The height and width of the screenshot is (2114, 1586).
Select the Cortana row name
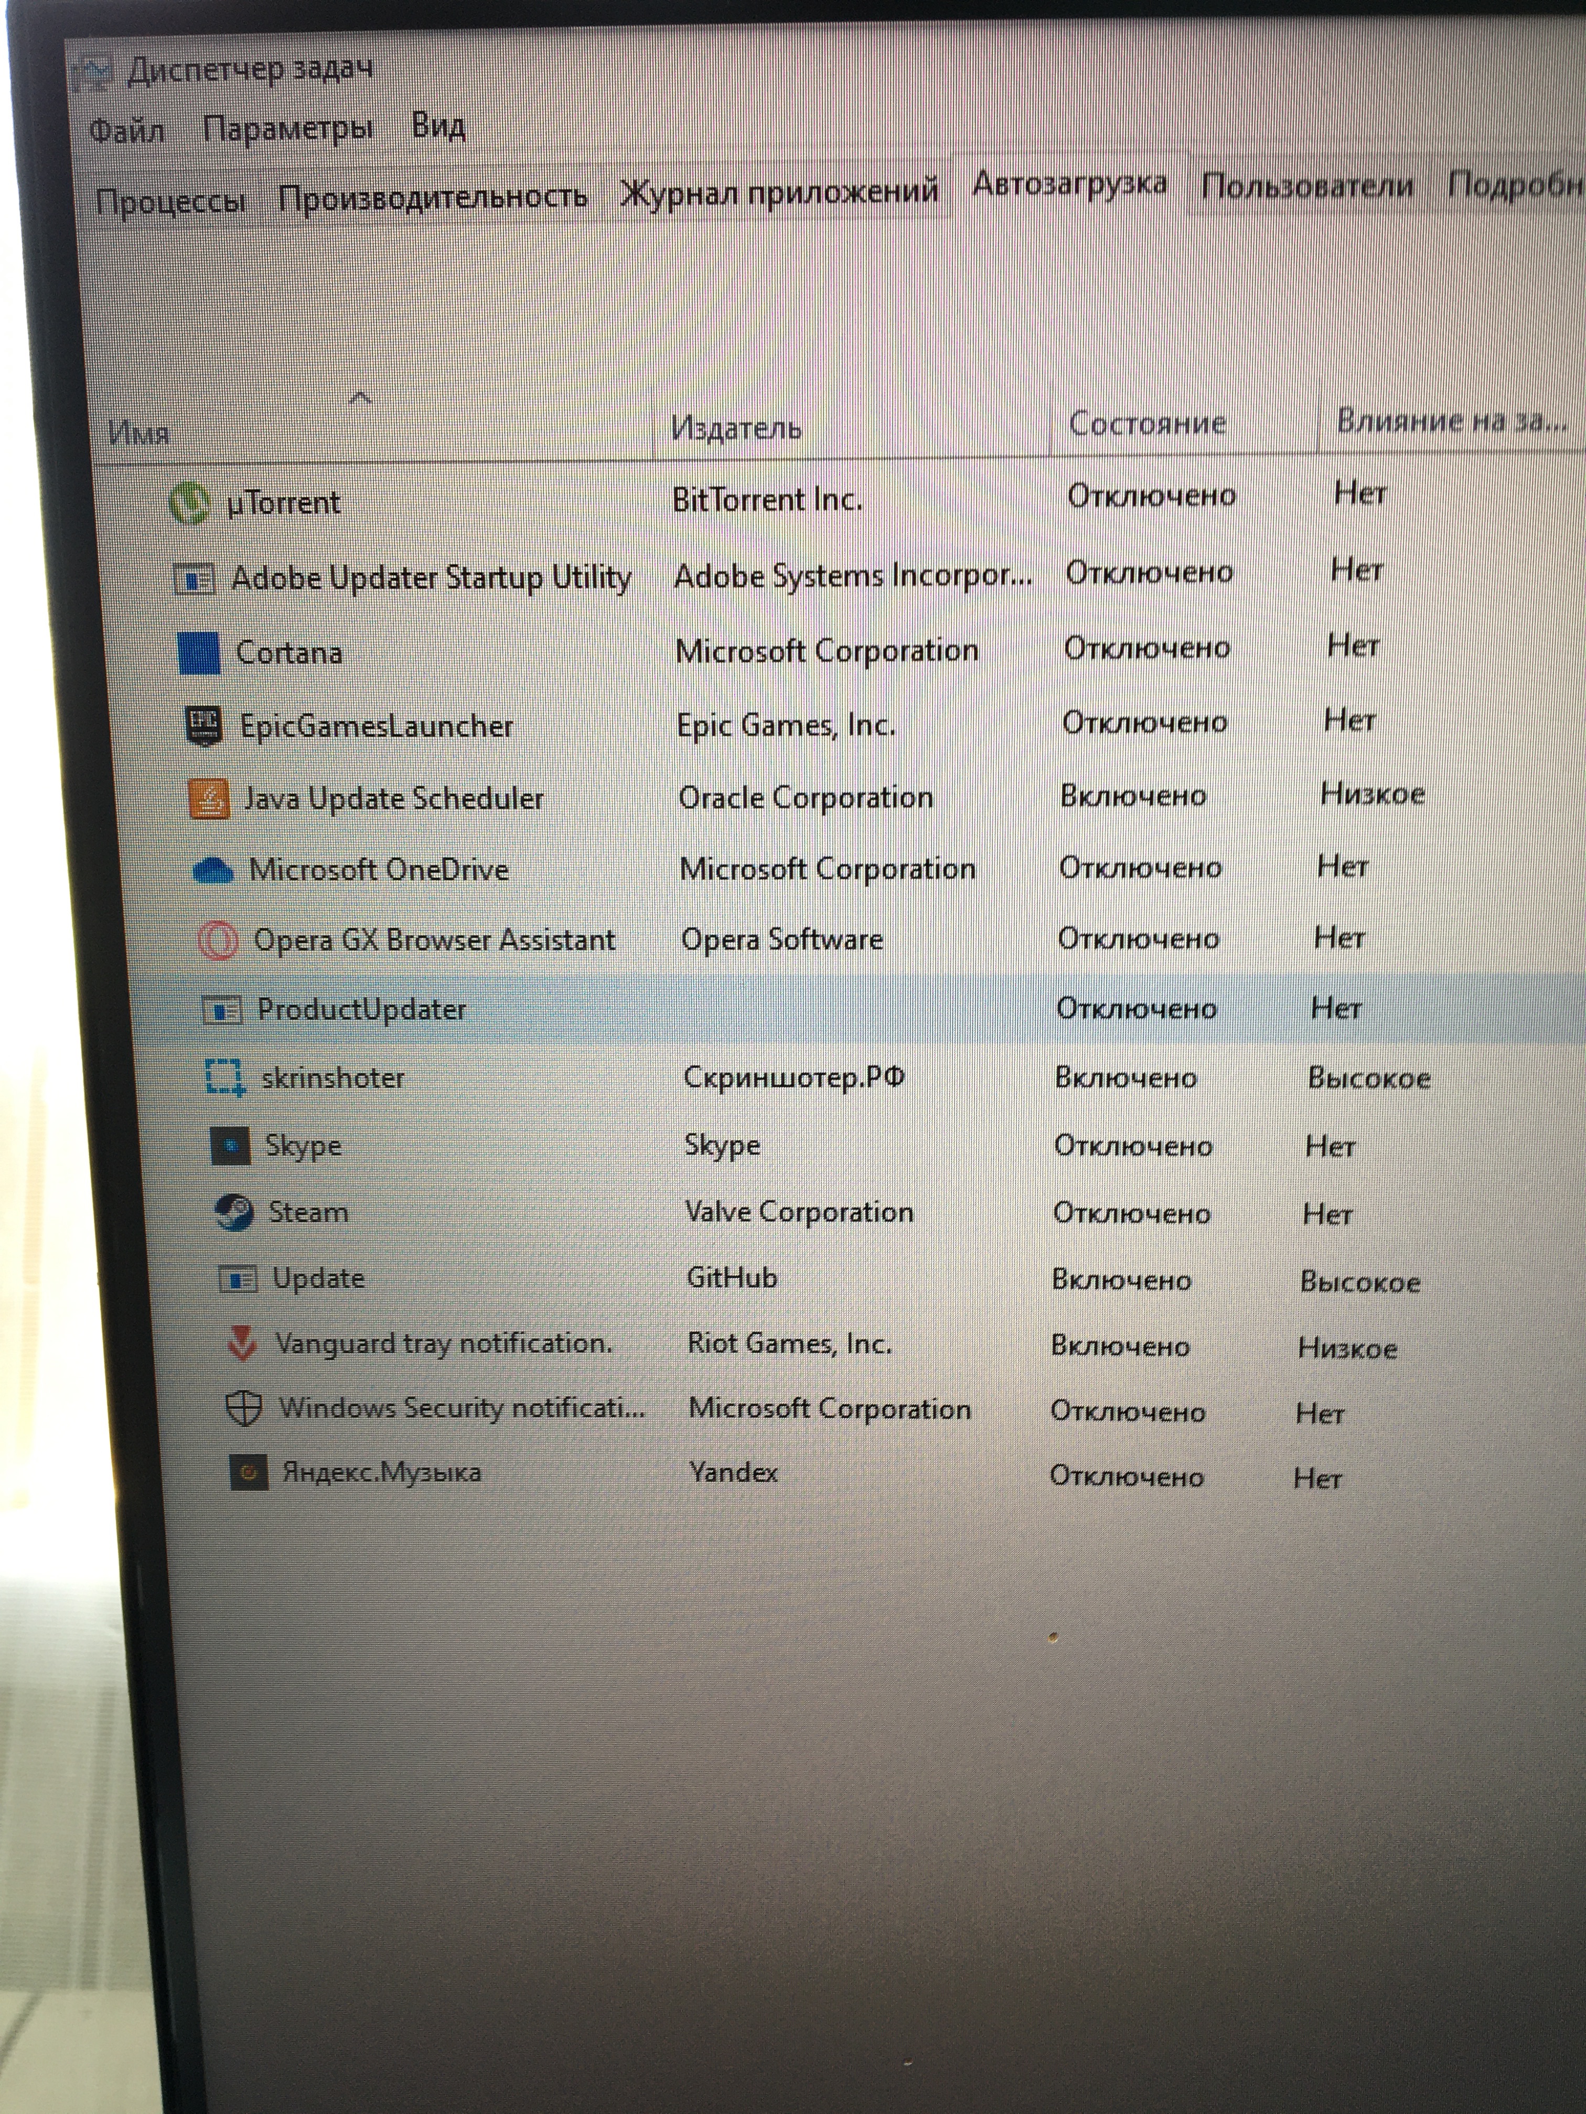tap(288, 653)
